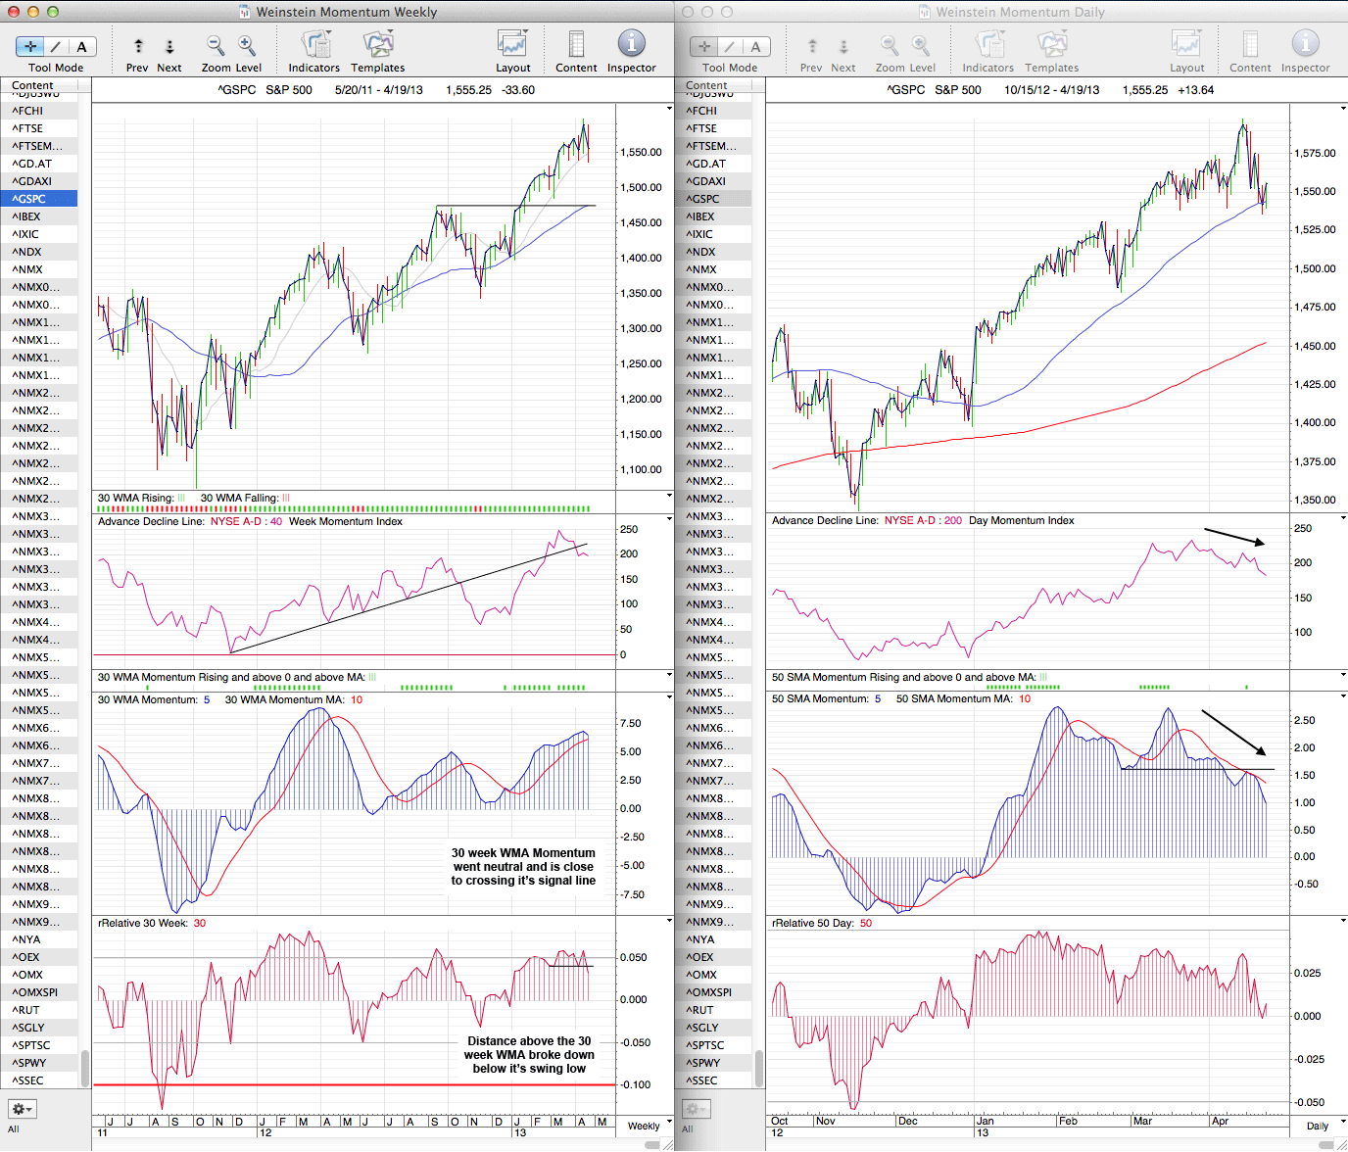Viewport: 1348px width, 1152px height.
Task: Select ^NDX in the Weekly window list
Action: tap(39, 252)
